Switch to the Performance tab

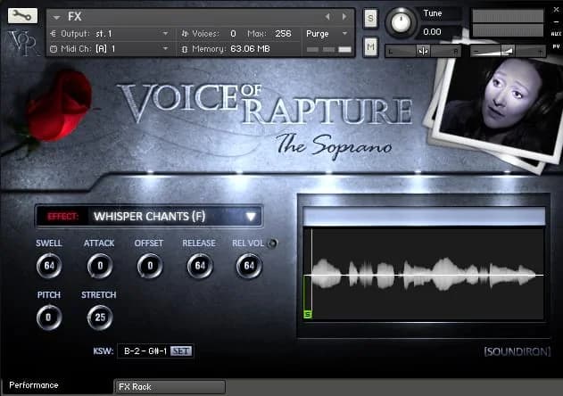[55, 385]
